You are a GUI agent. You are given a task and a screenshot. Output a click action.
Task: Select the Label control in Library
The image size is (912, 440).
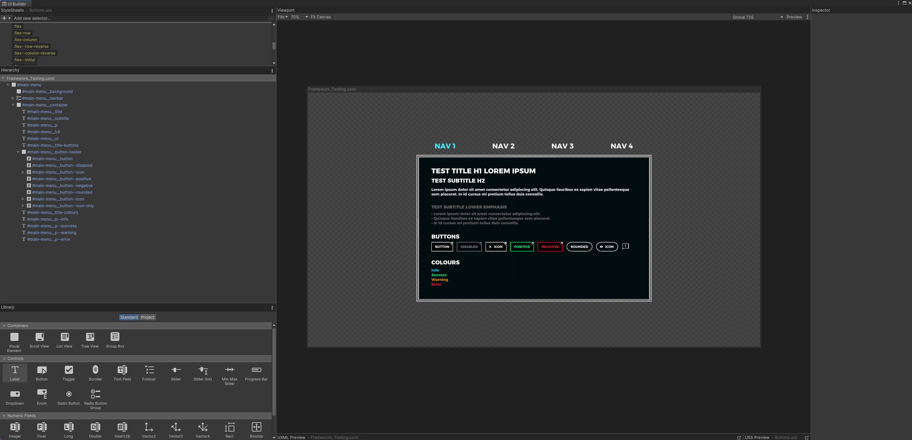[14, 372]
